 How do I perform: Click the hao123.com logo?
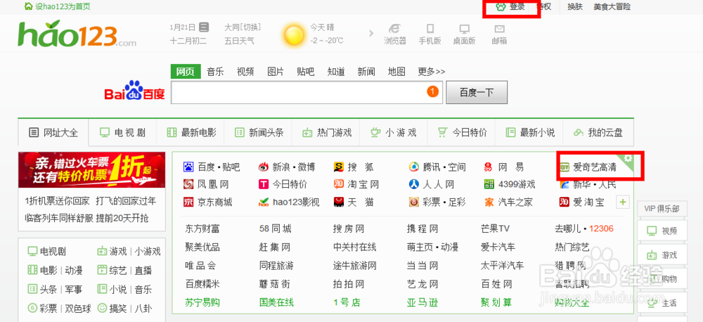click(x=77, y=33)
